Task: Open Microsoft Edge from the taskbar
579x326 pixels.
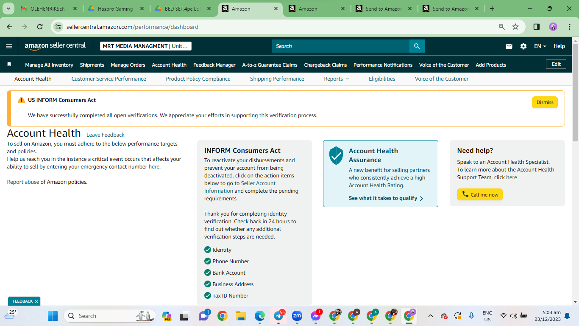Action: tap(260, 316)
